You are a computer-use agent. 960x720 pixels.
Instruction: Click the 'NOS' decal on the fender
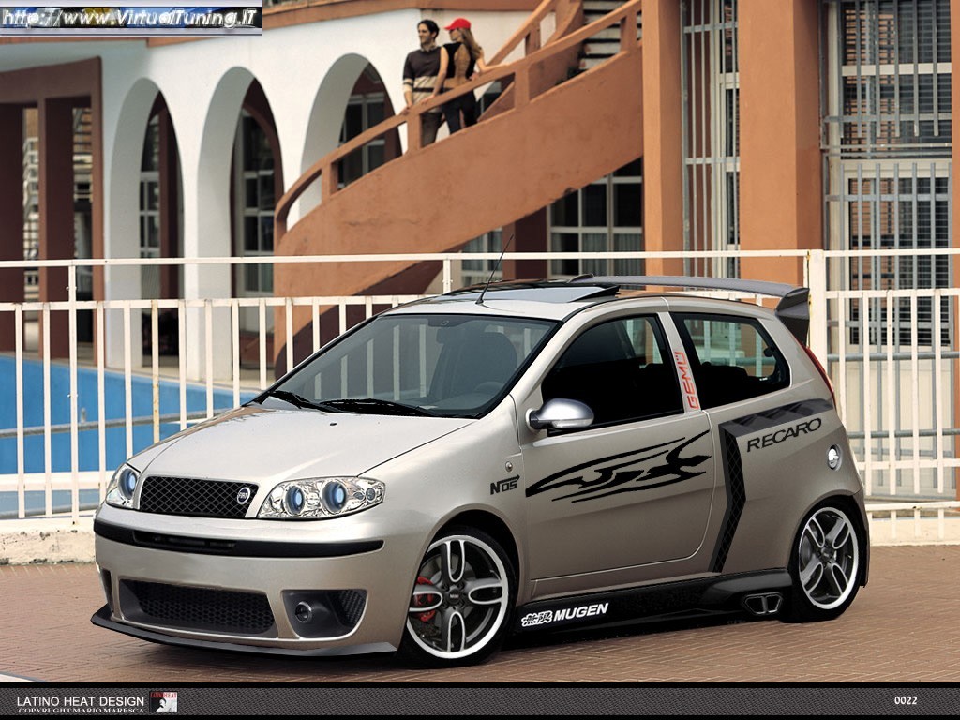coord(504,485)
